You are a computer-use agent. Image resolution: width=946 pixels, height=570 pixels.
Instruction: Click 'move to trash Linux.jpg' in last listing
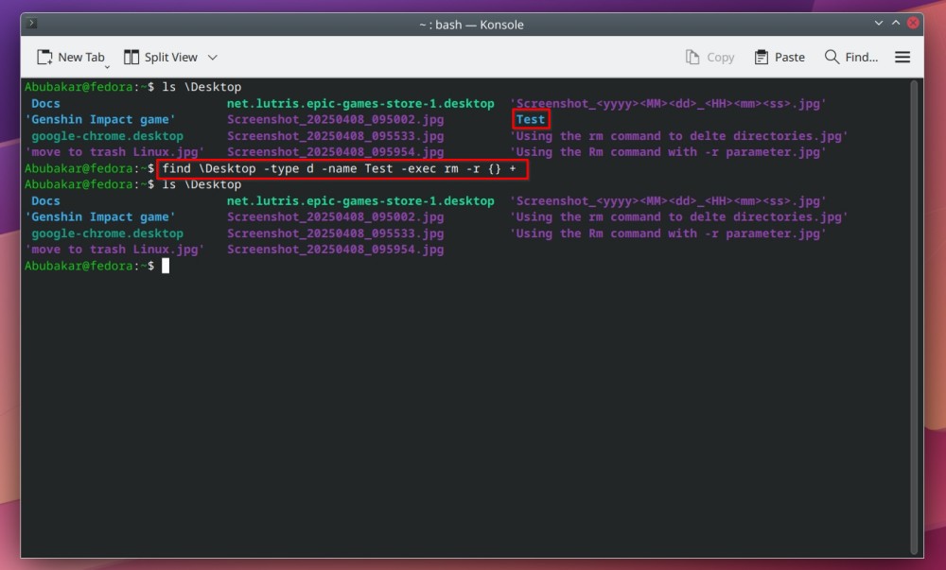click(x=114, y=250)
